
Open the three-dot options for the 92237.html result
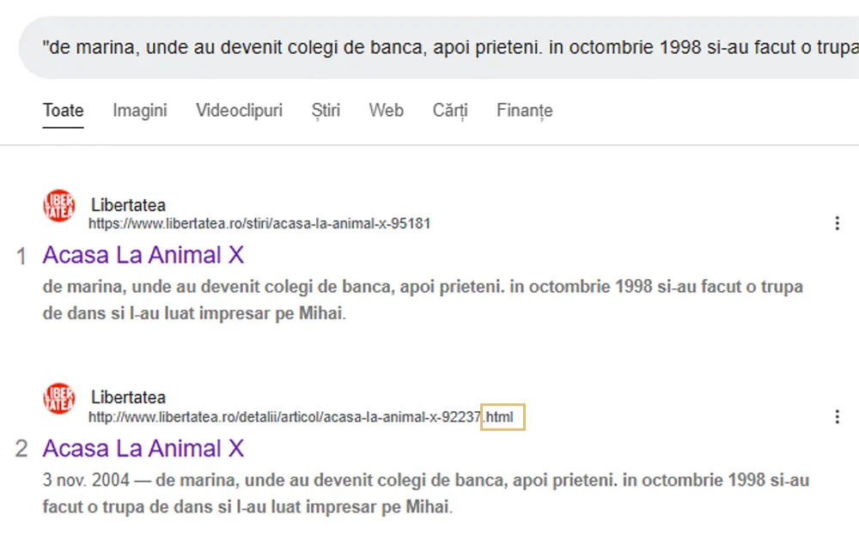(x=837, y=417)
